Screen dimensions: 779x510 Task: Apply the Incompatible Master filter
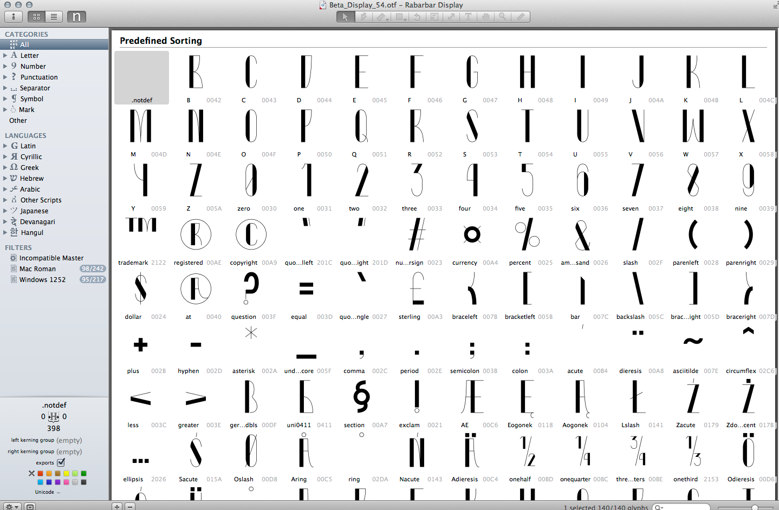pyautogui.click(x=54, y=258)
